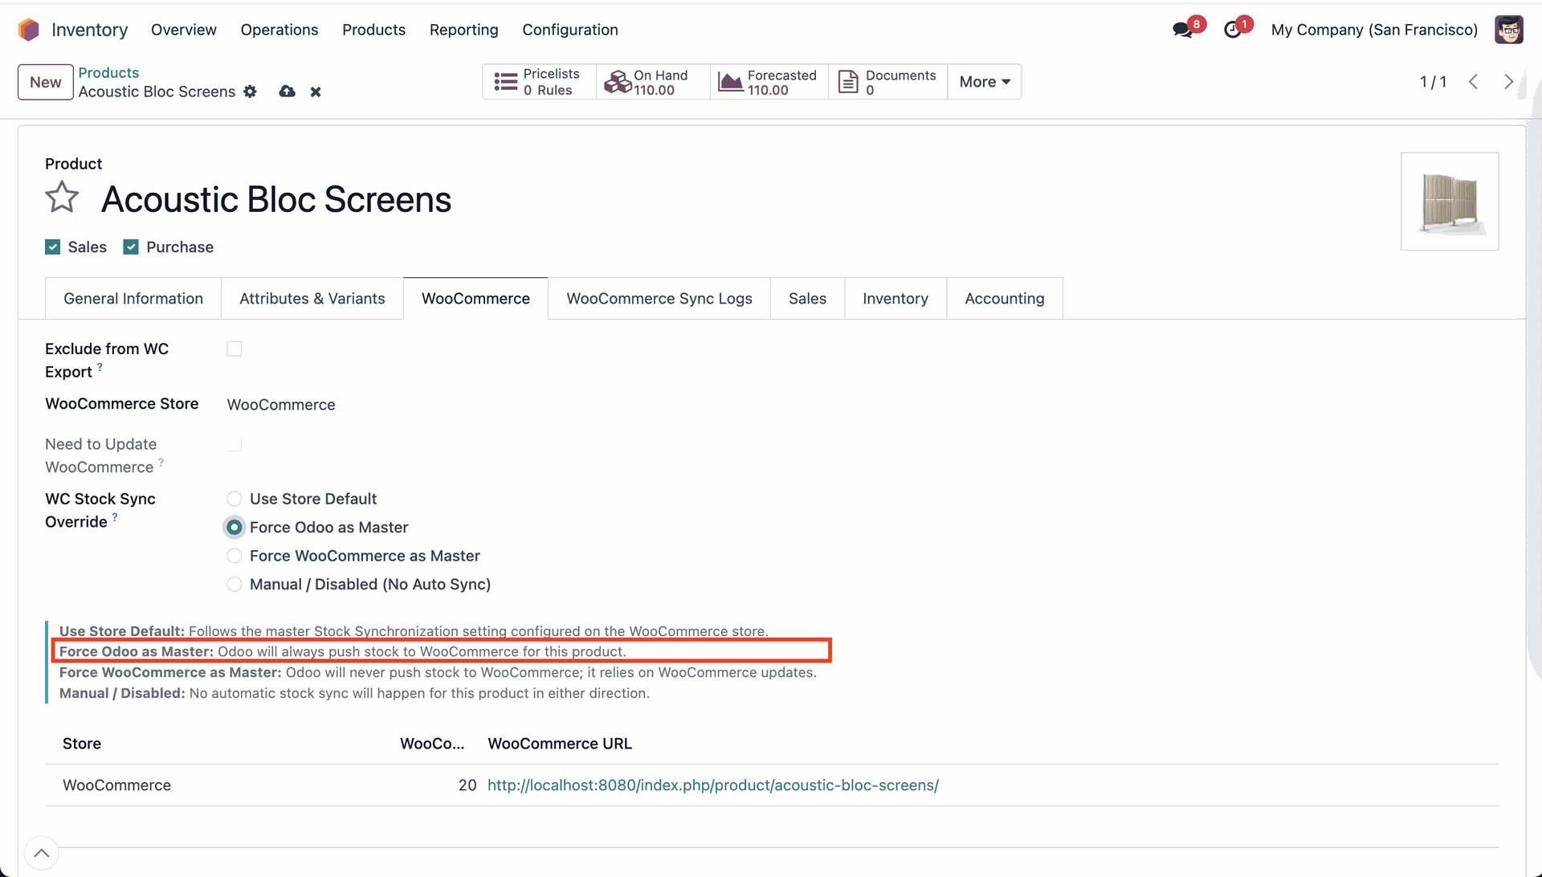The image size is (1542, 877).
Task: Switch to the Attributes & Variants tab
Action: (312, 299)
